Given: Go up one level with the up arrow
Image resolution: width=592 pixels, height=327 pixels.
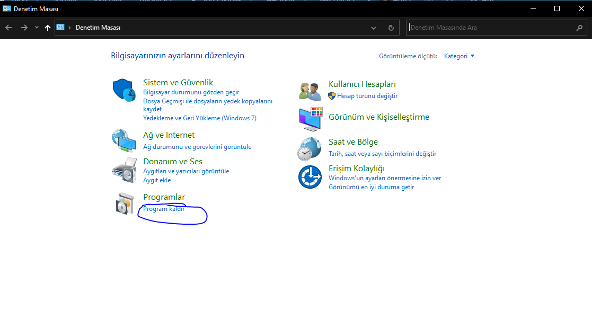Looking at the screenshot, I should pos(48,28).
